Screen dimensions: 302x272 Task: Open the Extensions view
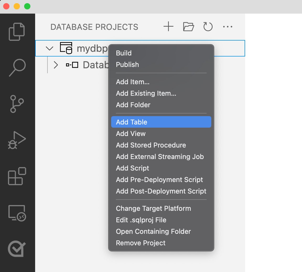(x=17, y=177)
